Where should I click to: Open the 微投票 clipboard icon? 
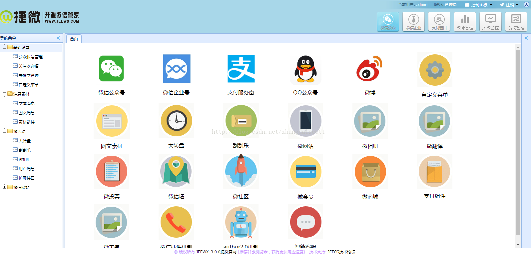tap(112, 171)
